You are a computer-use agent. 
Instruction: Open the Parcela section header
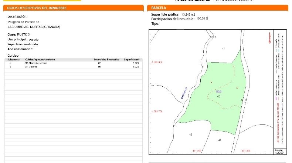coord(217,8)
